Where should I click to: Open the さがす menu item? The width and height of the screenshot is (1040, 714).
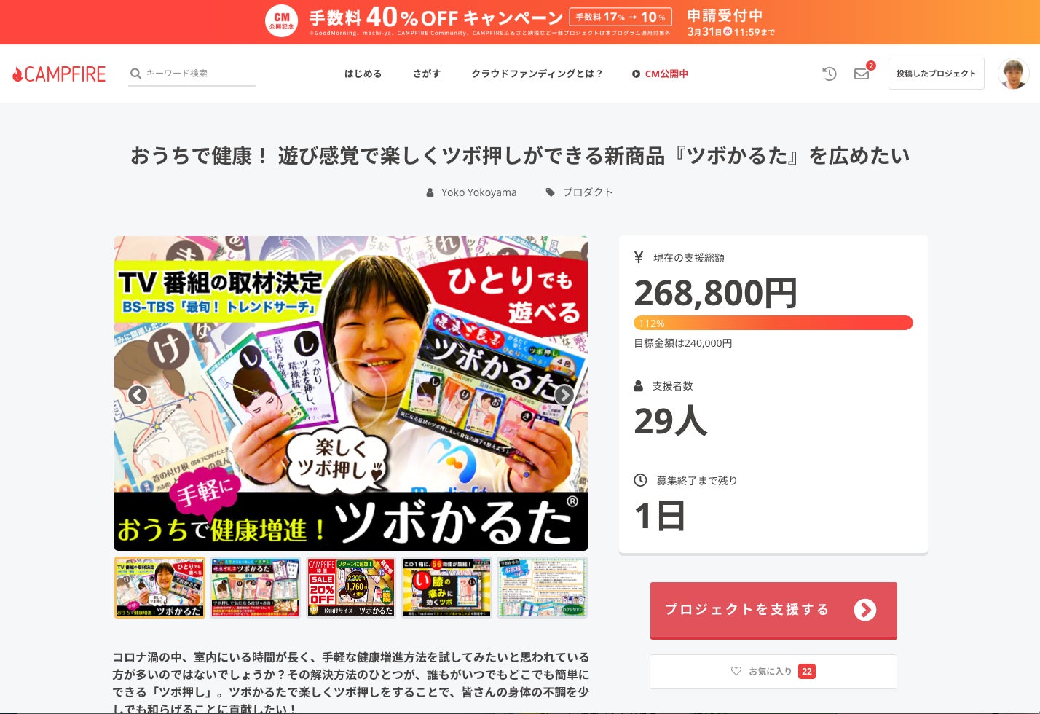(x=427, y=74)
